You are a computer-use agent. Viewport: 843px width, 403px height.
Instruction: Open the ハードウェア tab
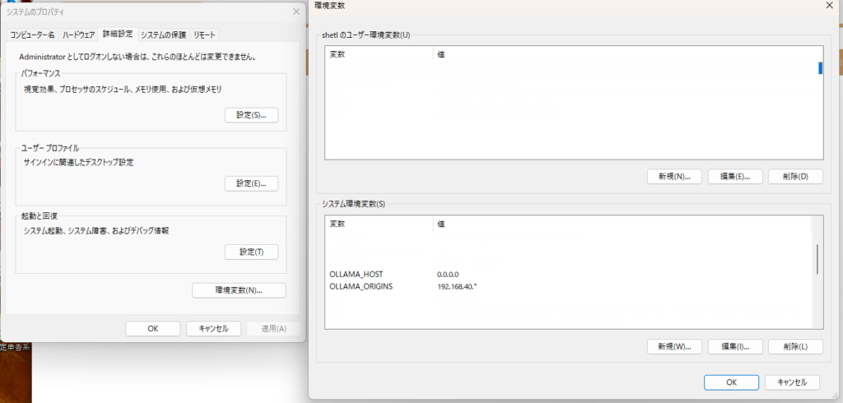[x=79, y=35]
